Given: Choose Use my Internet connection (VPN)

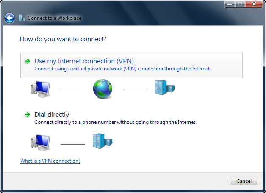Looking at the screenshot, I should pyautogui.click(x=84, y=61).
